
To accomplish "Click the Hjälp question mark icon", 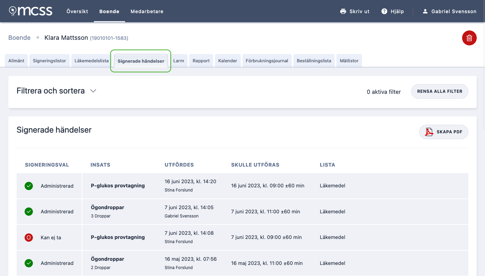I will 384,11.
